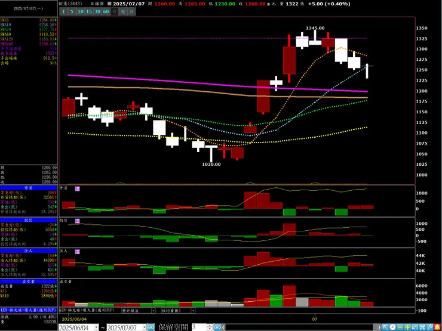Click the 2025/07/07(一) date at the top left
The height and width of the screenshot is (331, 442).
(29, 9)
